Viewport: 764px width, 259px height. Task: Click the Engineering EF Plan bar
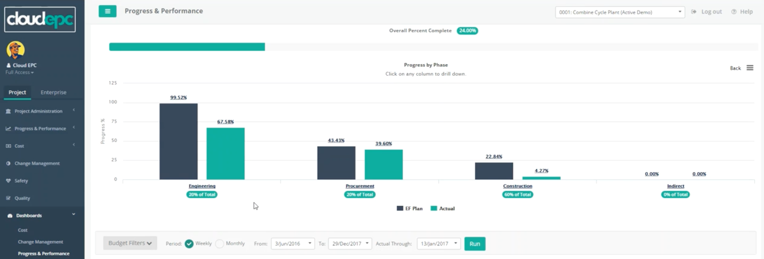tap(178, 141)
